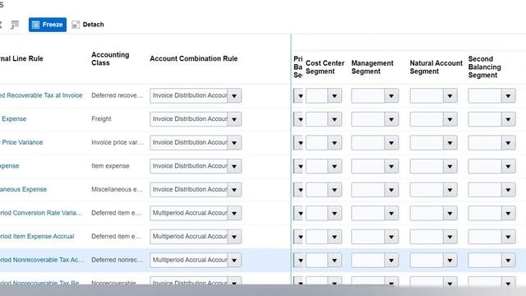Open Management Segment dropdown in Conversion Rate Variance row
Image resolution: width=526 pixels, height=296 pixels.
click(391, 213)
